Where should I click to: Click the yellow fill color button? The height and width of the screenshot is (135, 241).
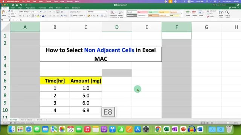(38, 16)
